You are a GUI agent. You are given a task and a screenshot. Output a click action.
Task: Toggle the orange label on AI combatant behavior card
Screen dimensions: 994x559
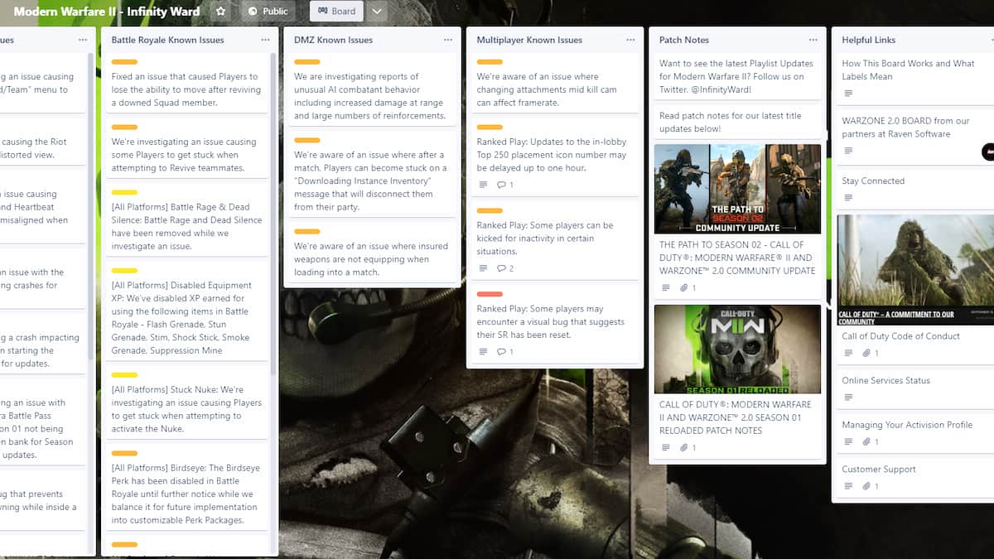coord(306,61)
